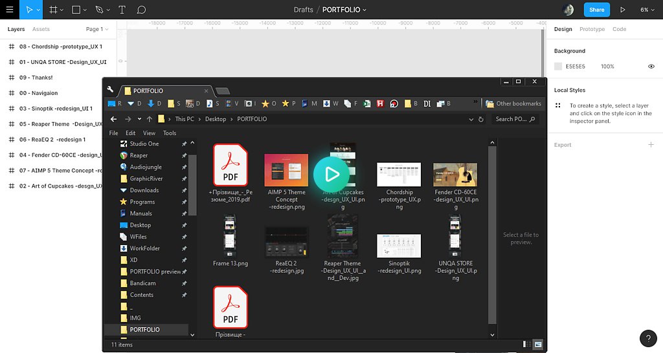Open the Excel bookmark icon
Viewport: 663px width, 353px height.
(x=367, y=103)
